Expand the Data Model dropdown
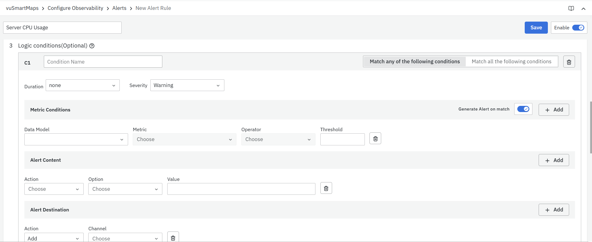The image size is (592, 242). (x=76, y=140)
